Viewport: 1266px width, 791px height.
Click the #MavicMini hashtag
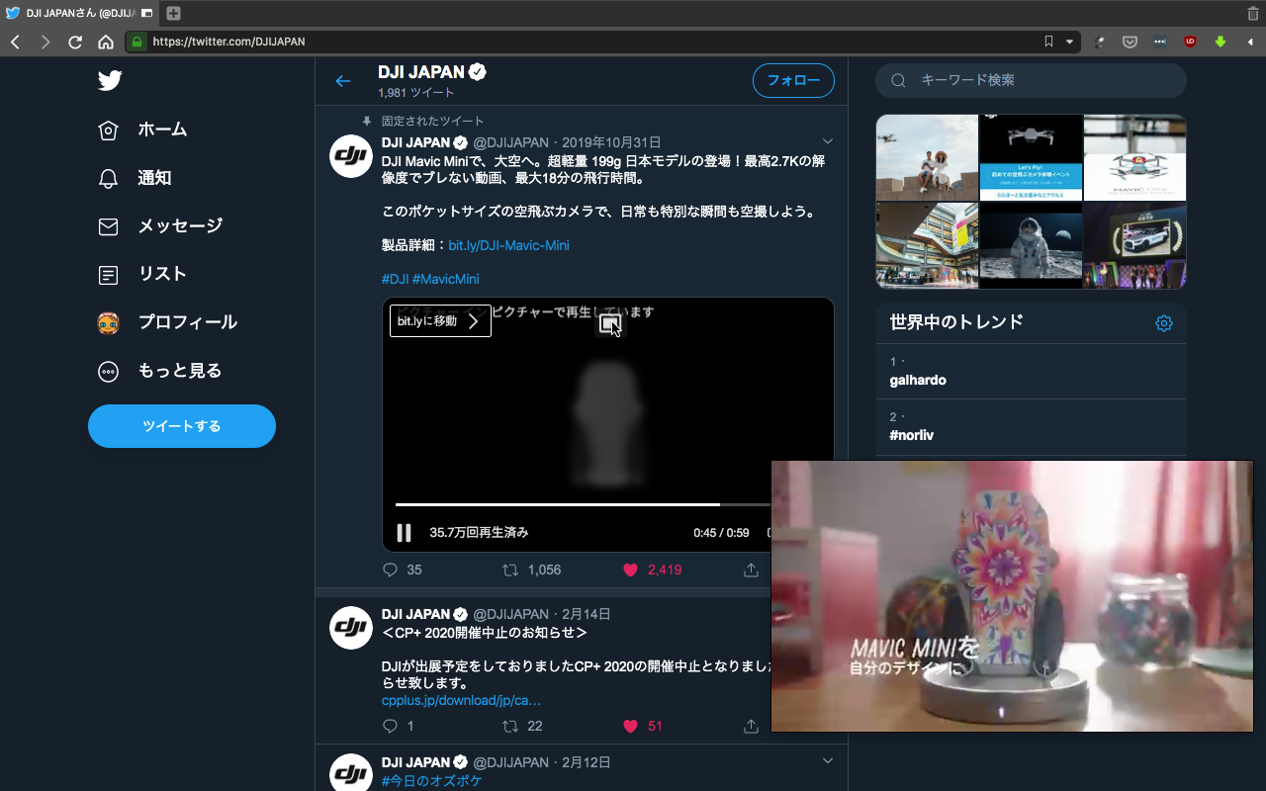[x=445, y=279]
